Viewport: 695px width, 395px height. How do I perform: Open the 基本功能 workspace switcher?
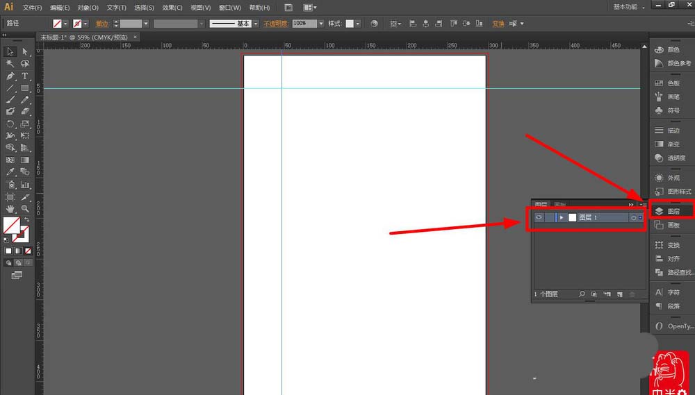tap(628, 7)
